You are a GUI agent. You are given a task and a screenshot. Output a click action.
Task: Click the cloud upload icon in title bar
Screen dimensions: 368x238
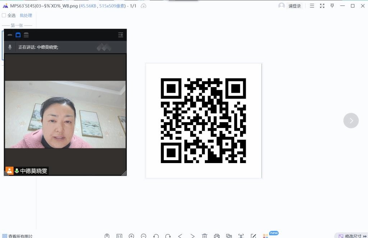tap(143, 6)
